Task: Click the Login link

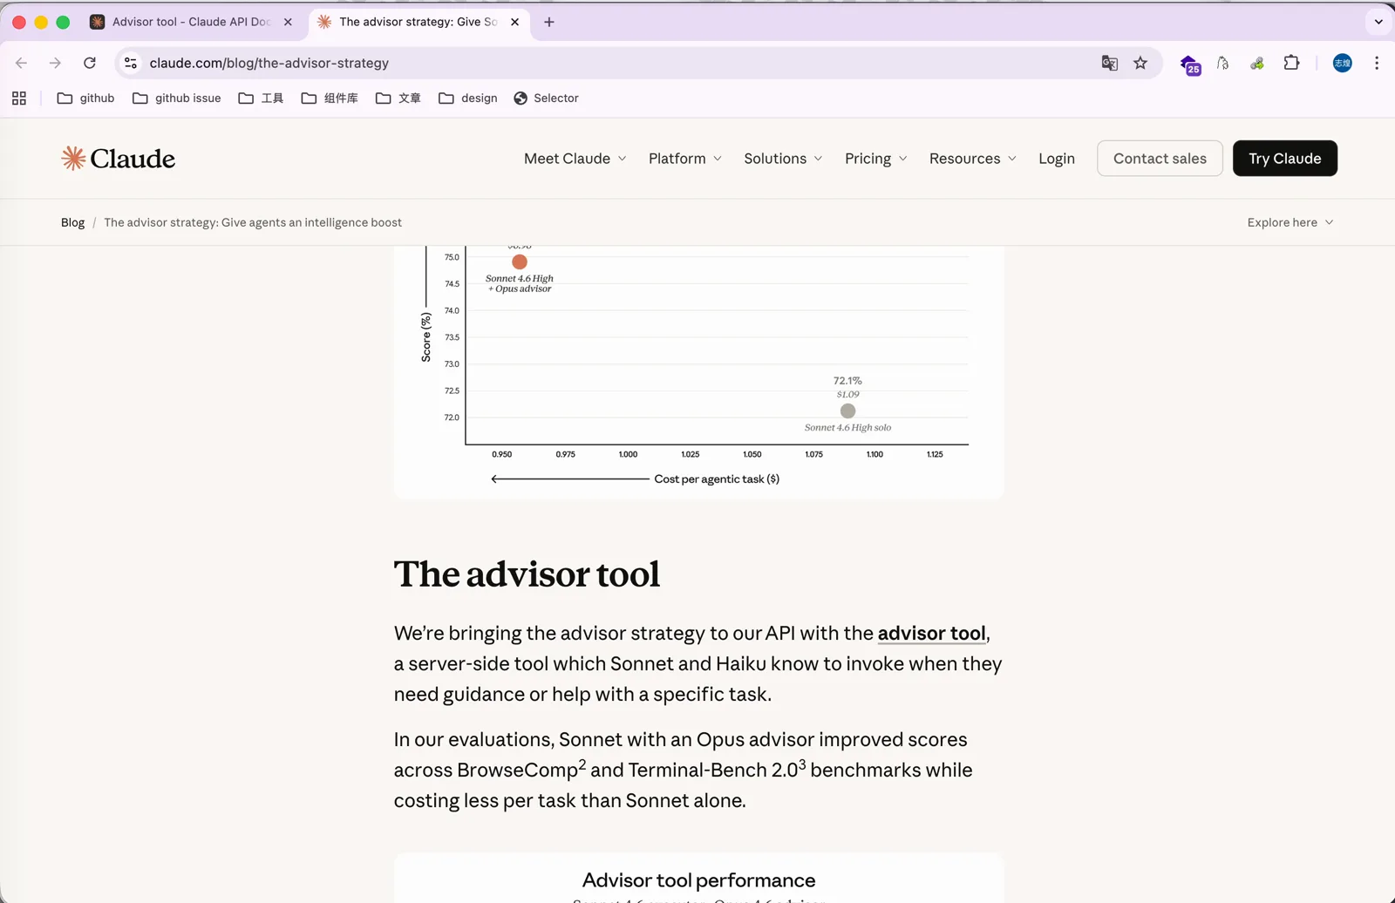Action: click(x=1057, y=159)
